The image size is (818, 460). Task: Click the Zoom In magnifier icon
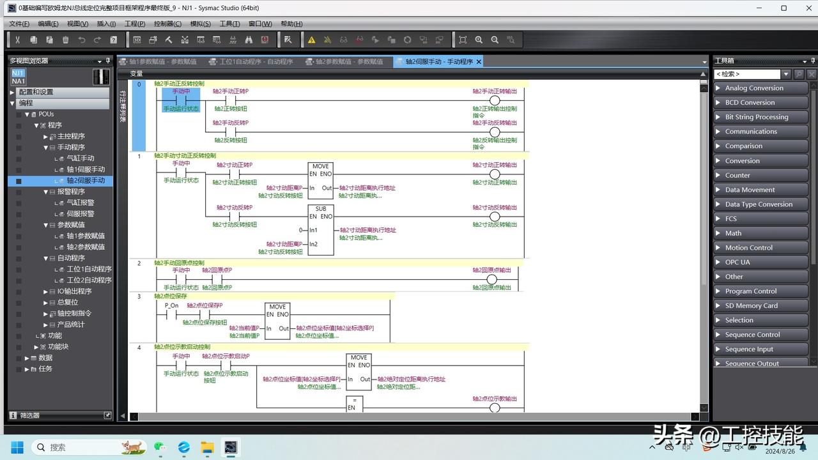tap(479, 40)
